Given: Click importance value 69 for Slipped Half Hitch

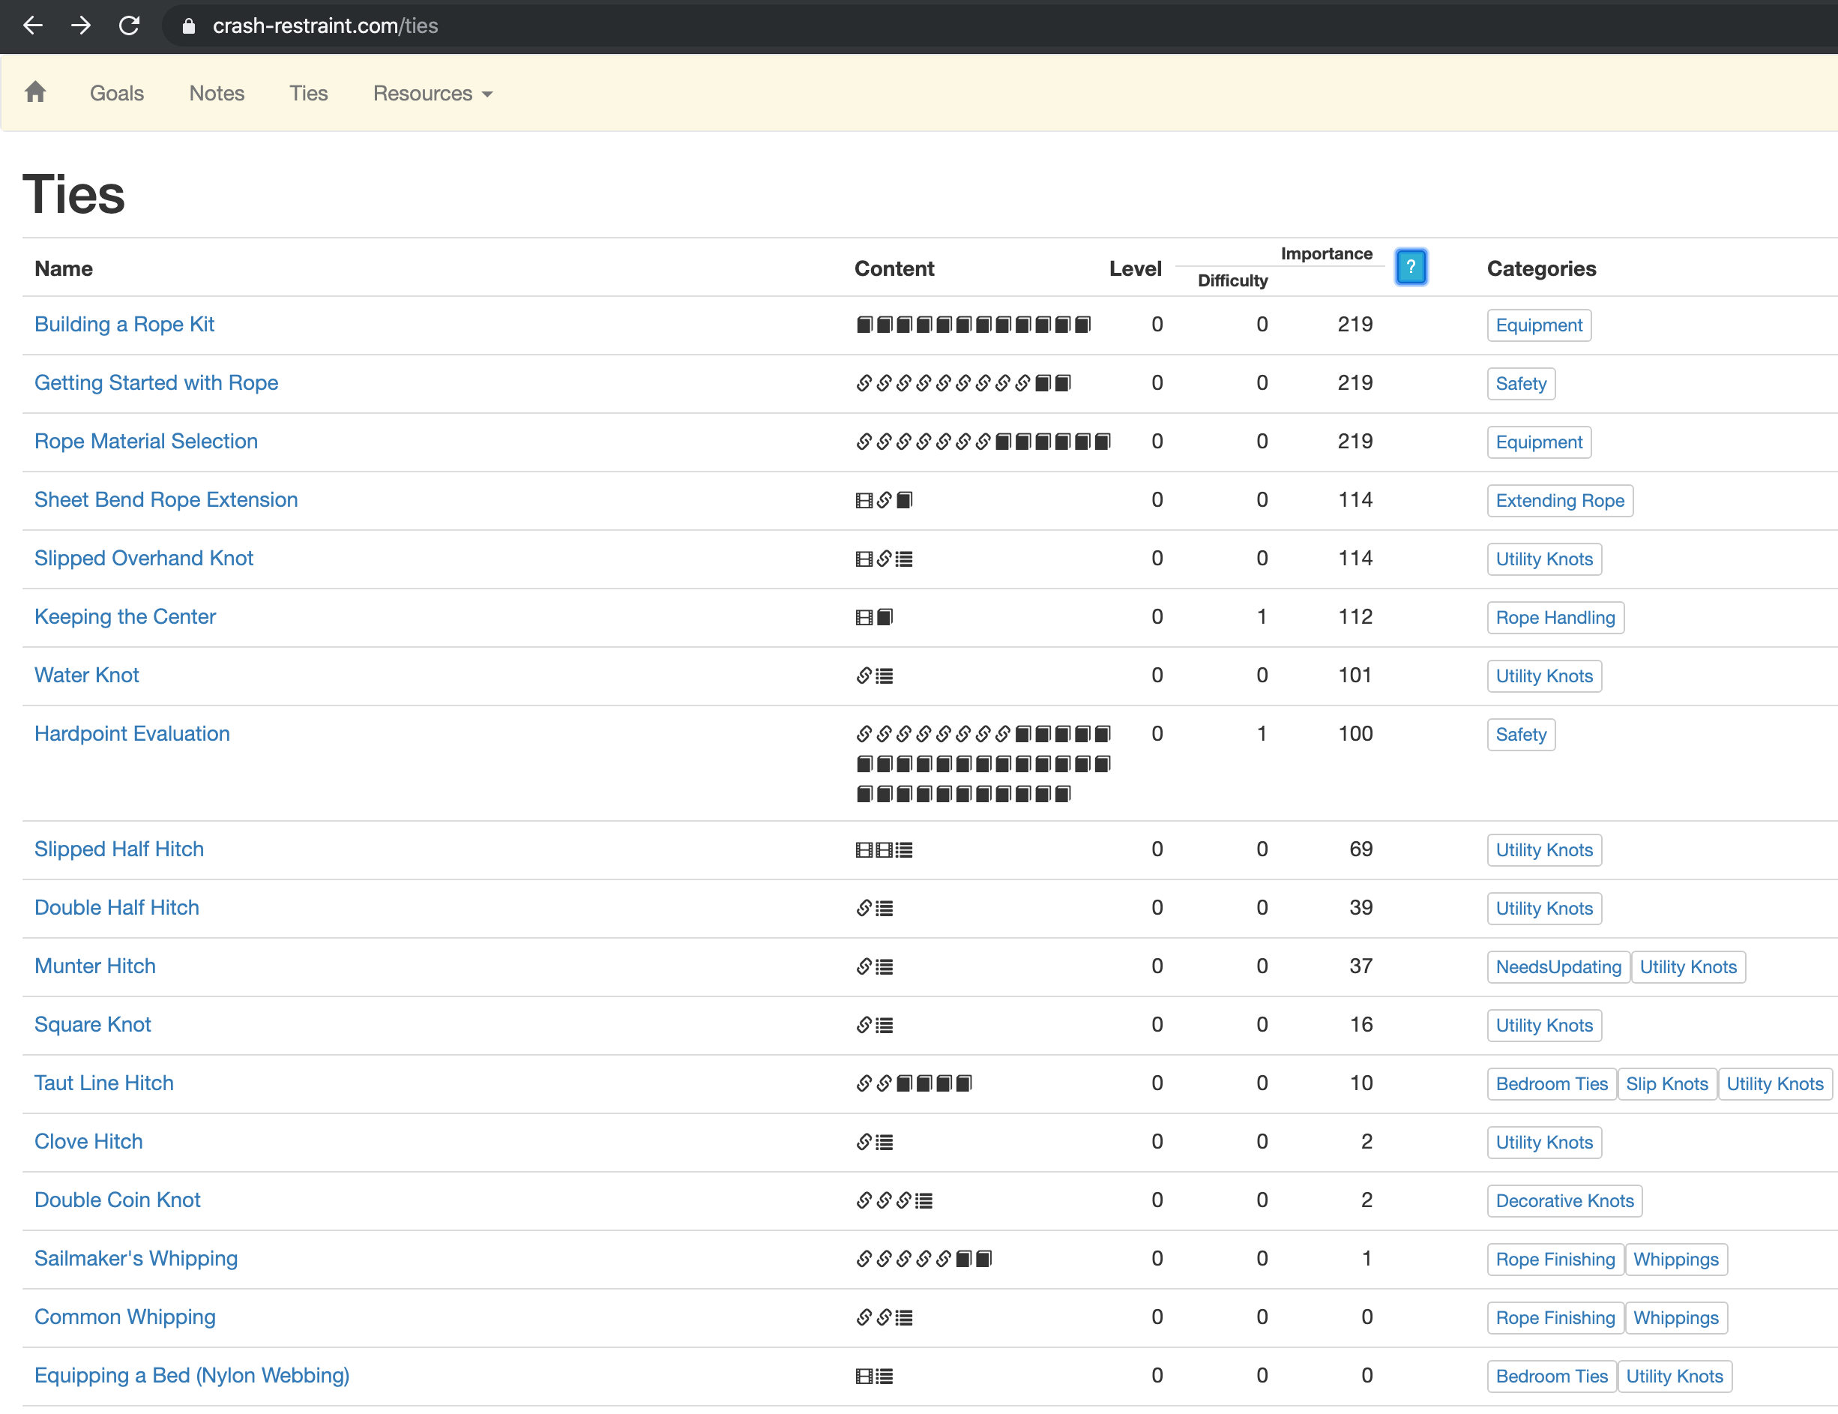Looking at the screenshot, I should pyautogui.click(x=1362, y=849).
